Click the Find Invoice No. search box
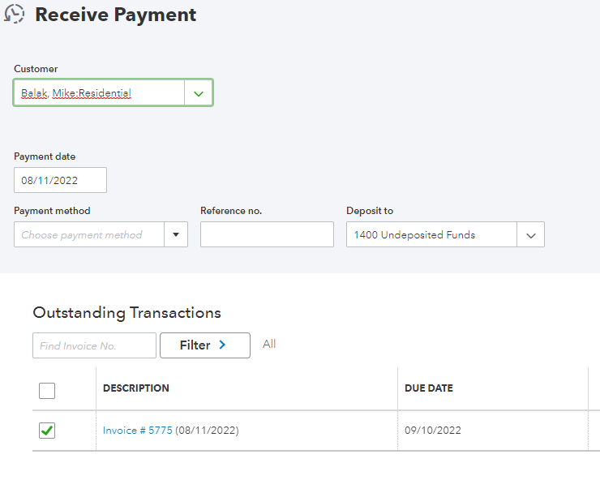600x493 pixels. pos(95,345)
